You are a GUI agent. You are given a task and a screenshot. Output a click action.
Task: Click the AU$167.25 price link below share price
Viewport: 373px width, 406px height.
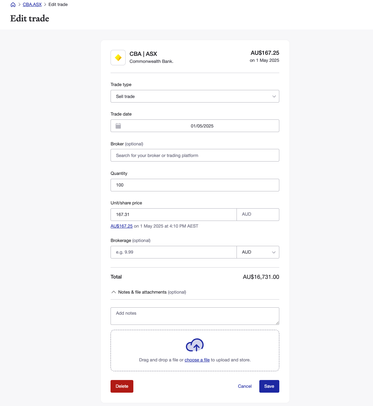click(x=121, y=226)
